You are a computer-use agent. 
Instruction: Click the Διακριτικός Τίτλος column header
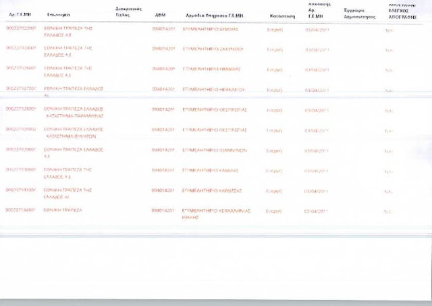[128, 12]
